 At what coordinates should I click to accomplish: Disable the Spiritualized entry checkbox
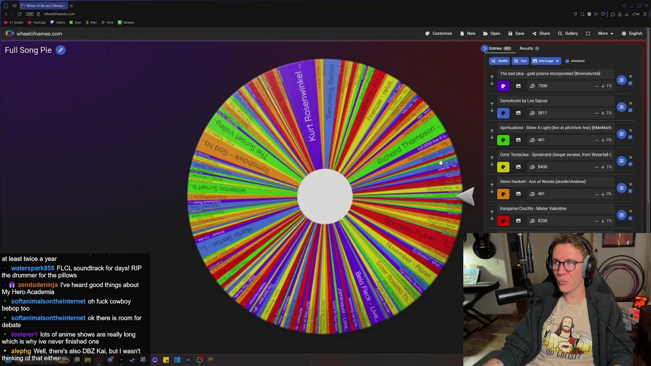(630, 137)
